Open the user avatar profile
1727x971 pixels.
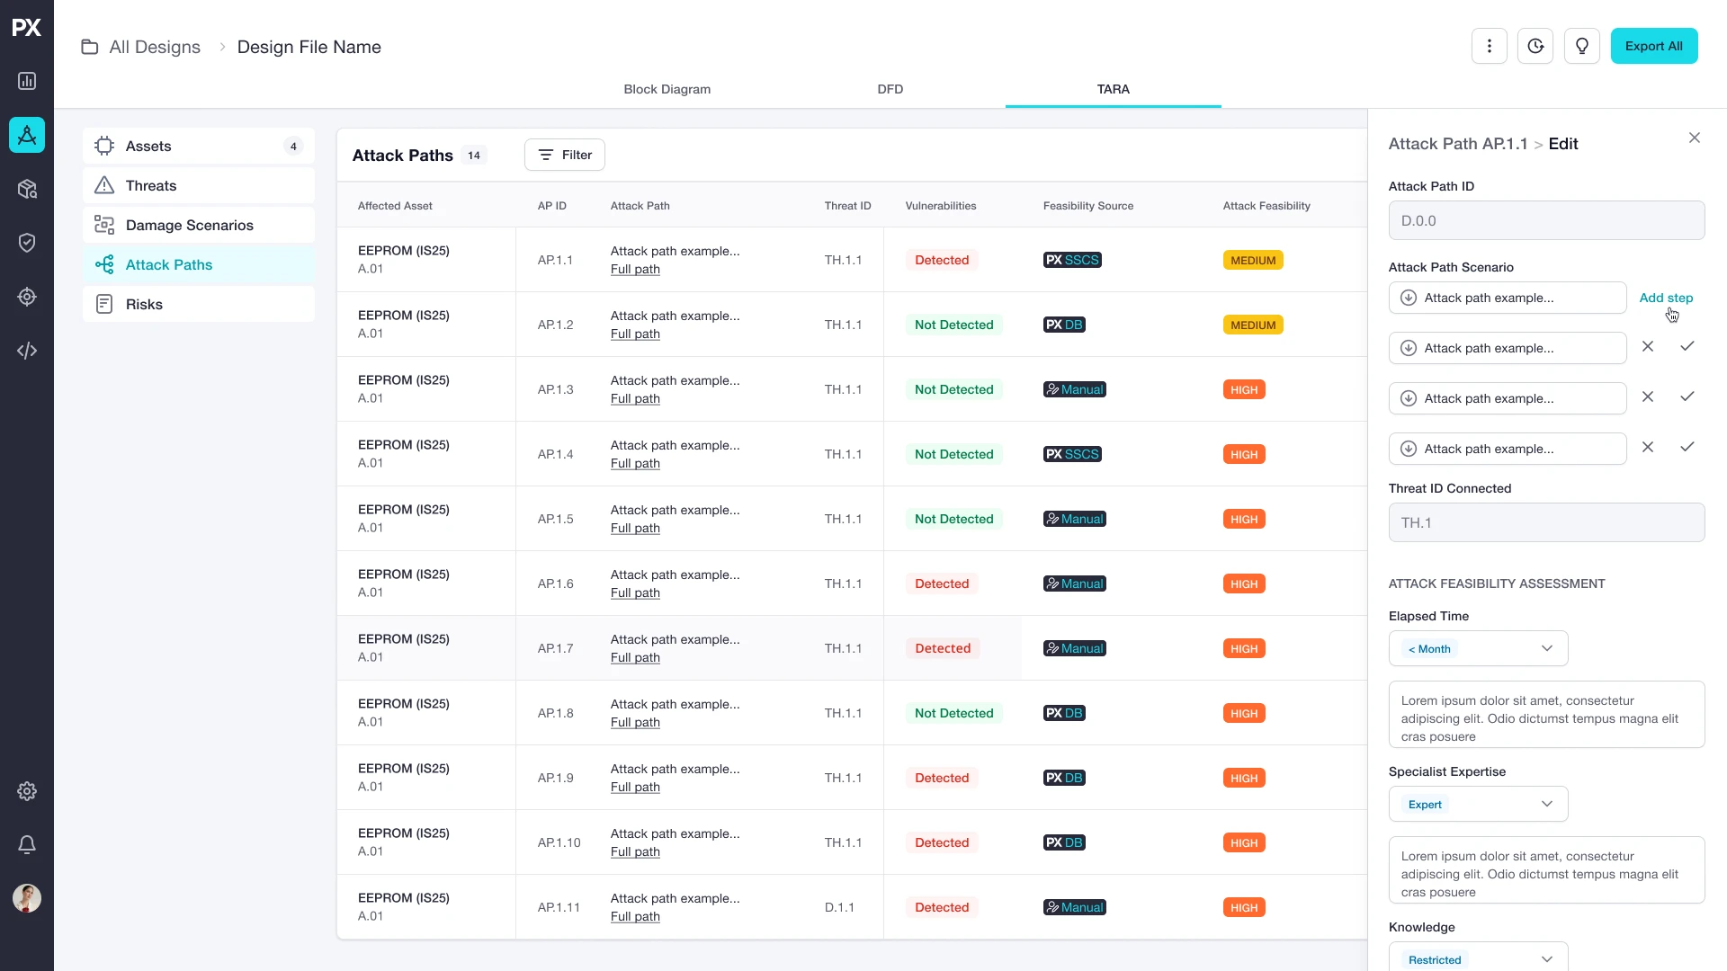point(27,898)
